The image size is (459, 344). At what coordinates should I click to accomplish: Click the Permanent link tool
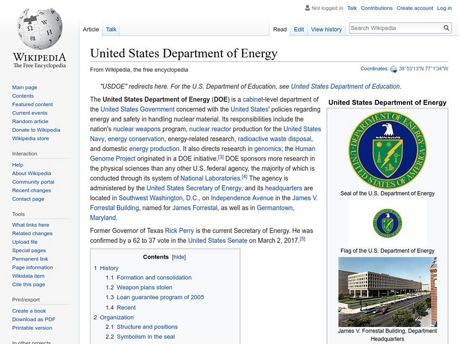[x=30, y=259]
